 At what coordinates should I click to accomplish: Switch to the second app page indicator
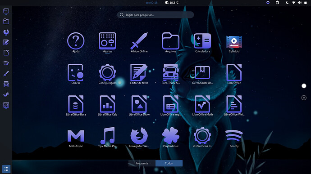[x=304, y=98]
